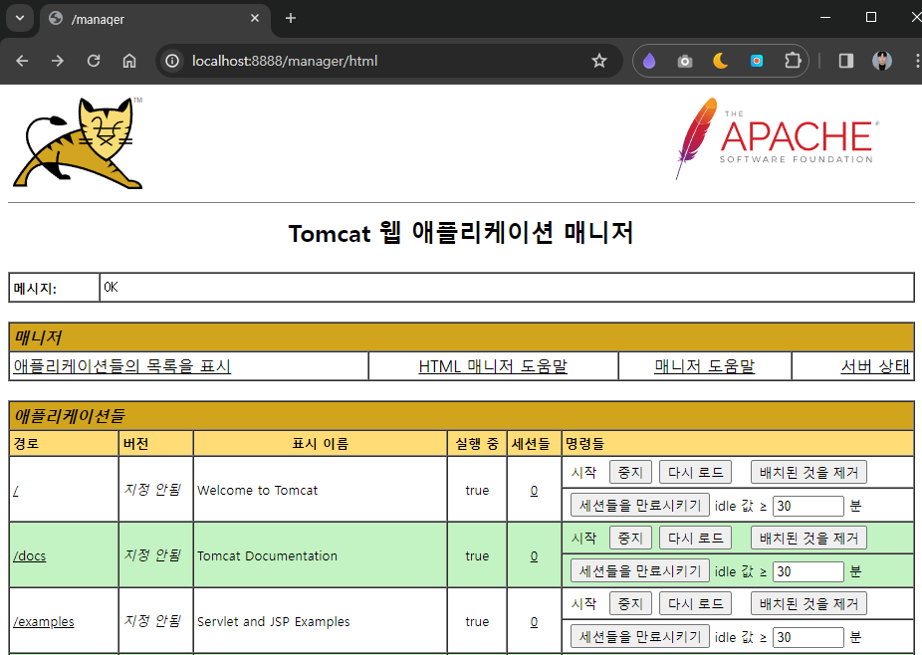Viewport: 922px width, 655px height.
Task: Open the tab search dropdown arrow
Action: (20, 18)
